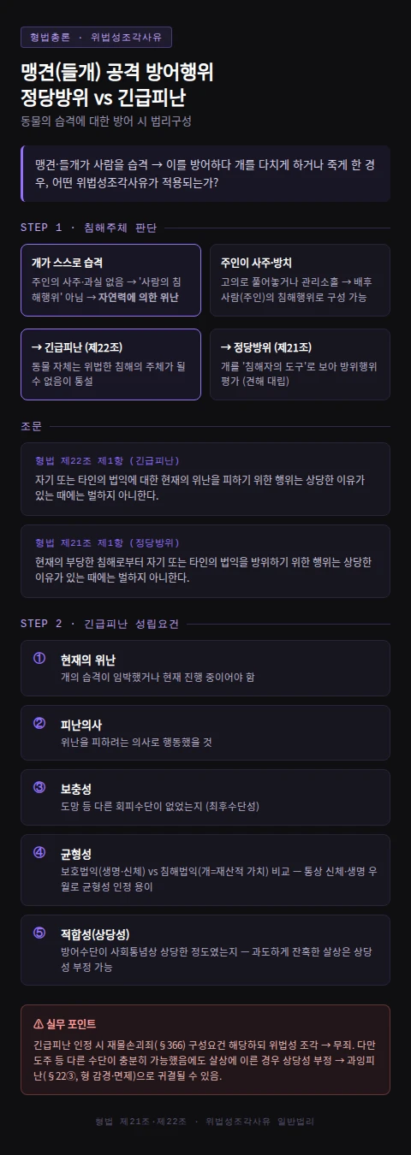Image resolution: width=411 pixels, height=1155 pixels.
Task: Click the circled number ② icon
Action: 39,723
